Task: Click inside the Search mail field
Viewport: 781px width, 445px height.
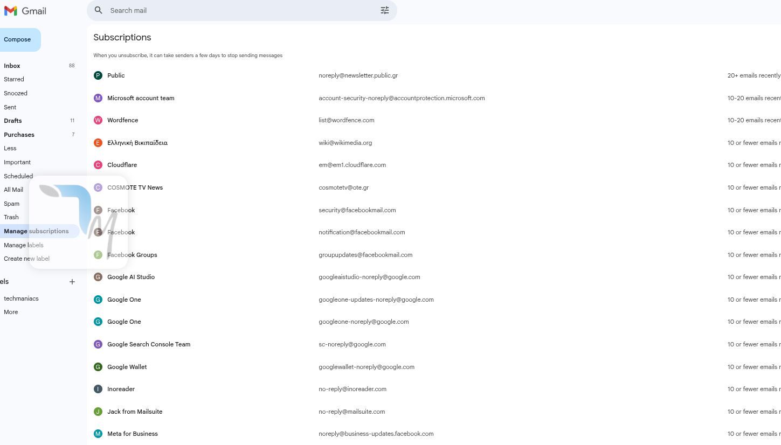Action: click(x=237, y=10)
